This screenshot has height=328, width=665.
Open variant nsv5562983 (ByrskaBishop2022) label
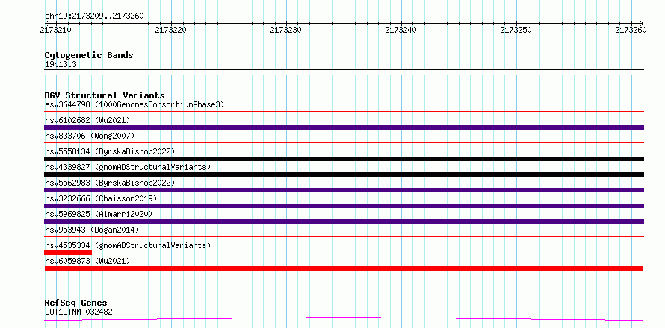[x=109, y=183]
